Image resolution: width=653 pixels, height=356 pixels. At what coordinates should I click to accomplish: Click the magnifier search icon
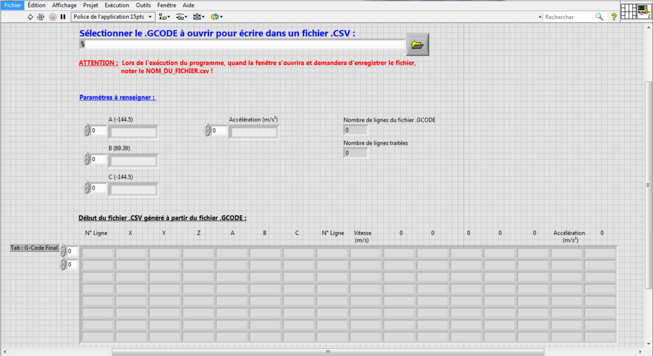coord(599,17)
